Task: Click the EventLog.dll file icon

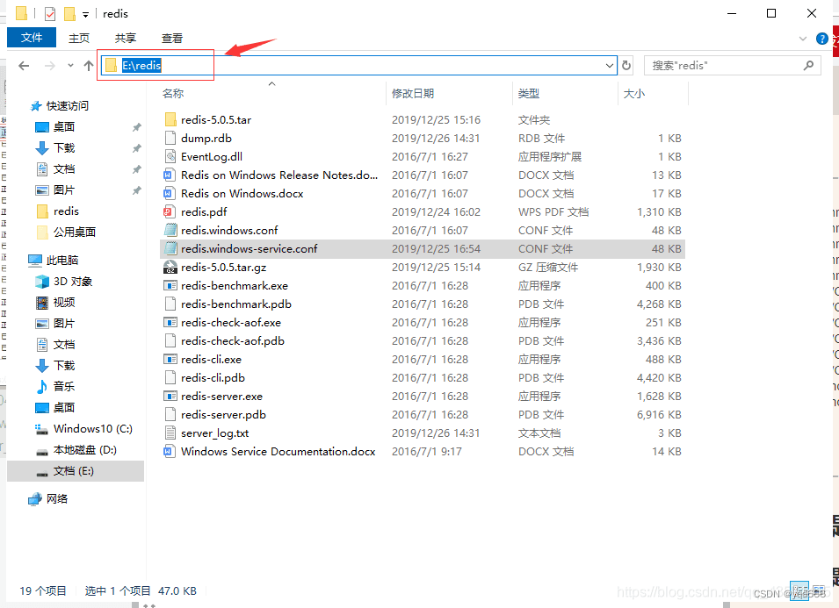Action: point(170,156)
